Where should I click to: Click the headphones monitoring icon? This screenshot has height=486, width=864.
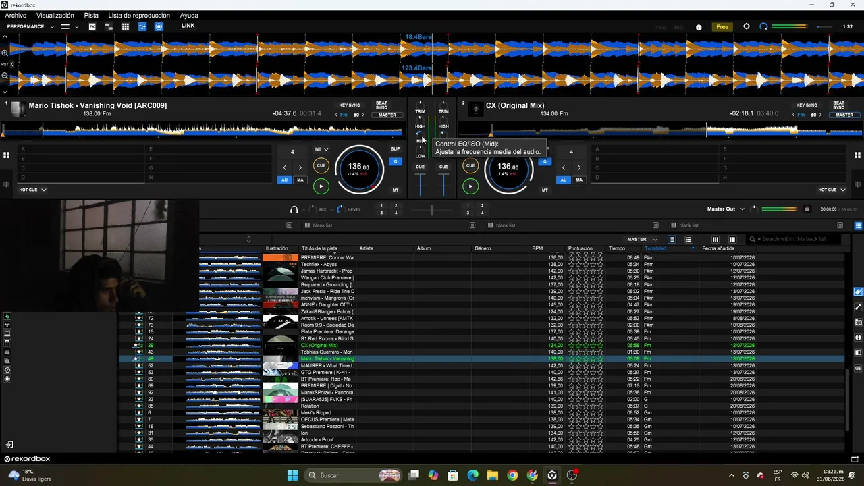pos(294,209)
